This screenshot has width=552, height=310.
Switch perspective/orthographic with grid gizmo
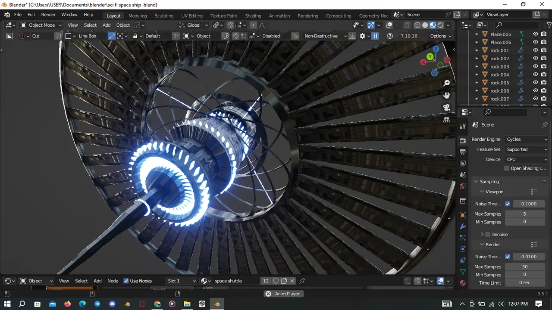[446, 120]
